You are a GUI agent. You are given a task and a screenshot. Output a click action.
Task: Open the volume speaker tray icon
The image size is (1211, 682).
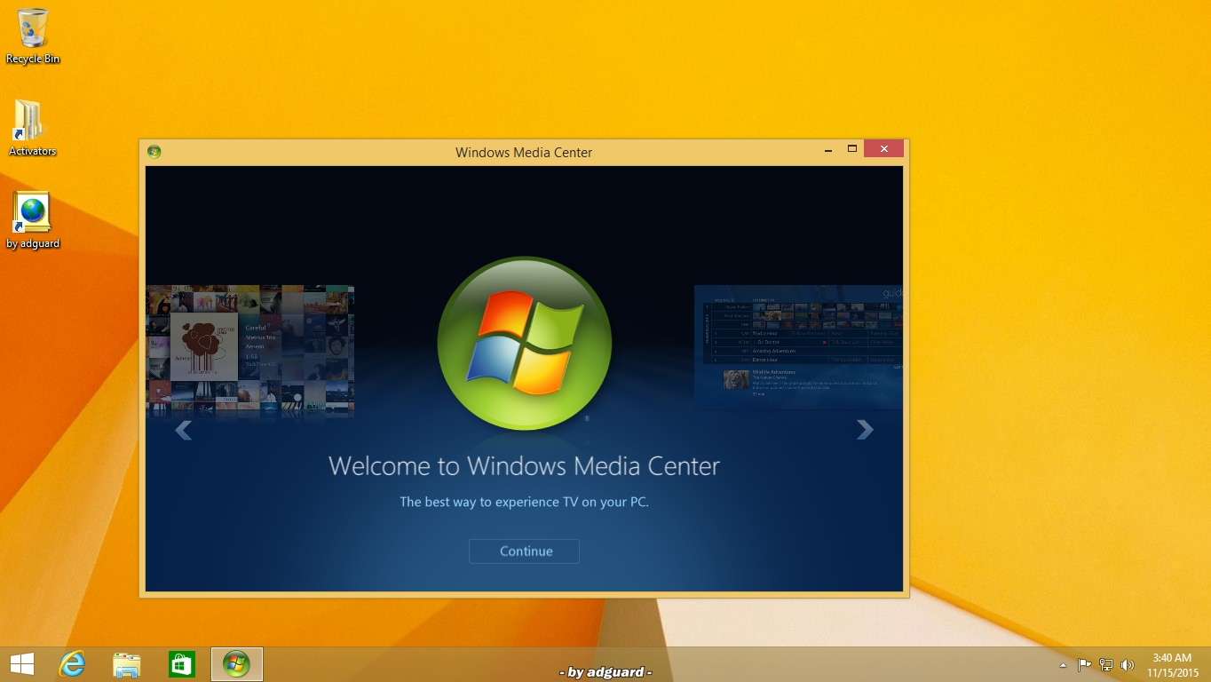tap(1128, 665)
